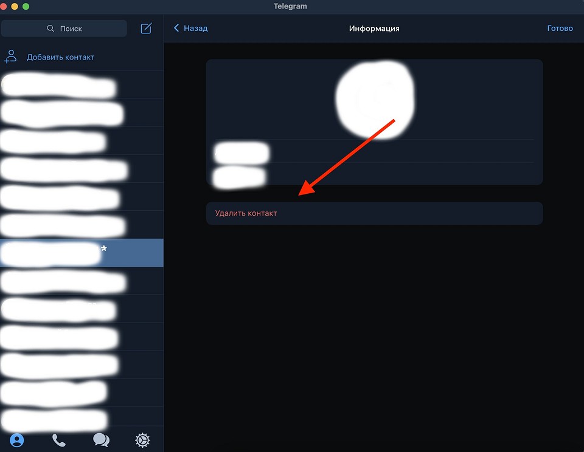Click the Назад link

pos(195,28)
